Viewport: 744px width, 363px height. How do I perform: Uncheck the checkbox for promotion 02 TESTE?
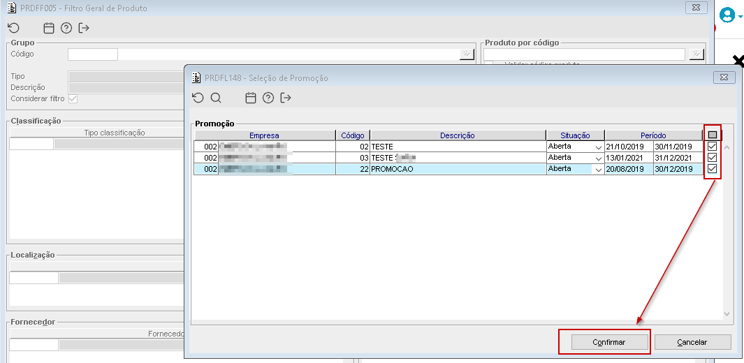click(x=712, y=147)
